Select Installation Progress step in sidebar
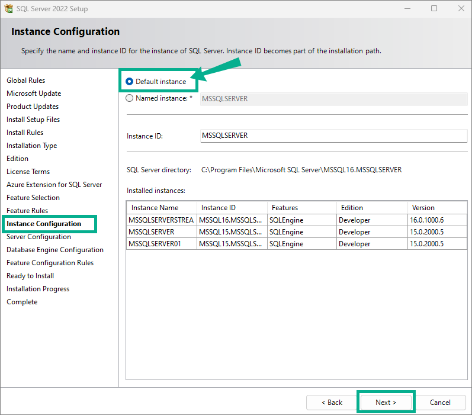This screenshot has height=415, width=472. [38, 289]
